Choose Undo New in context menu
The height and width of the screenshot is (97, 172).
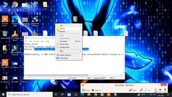pyautogui.click(x=69, y=41)
